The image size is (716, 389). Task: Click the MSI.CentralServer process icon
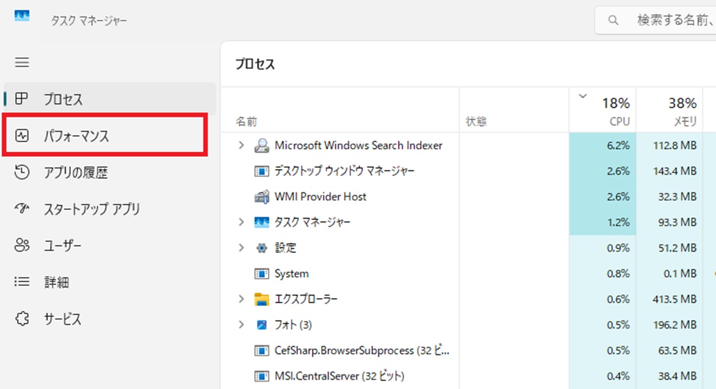(262, 376)
